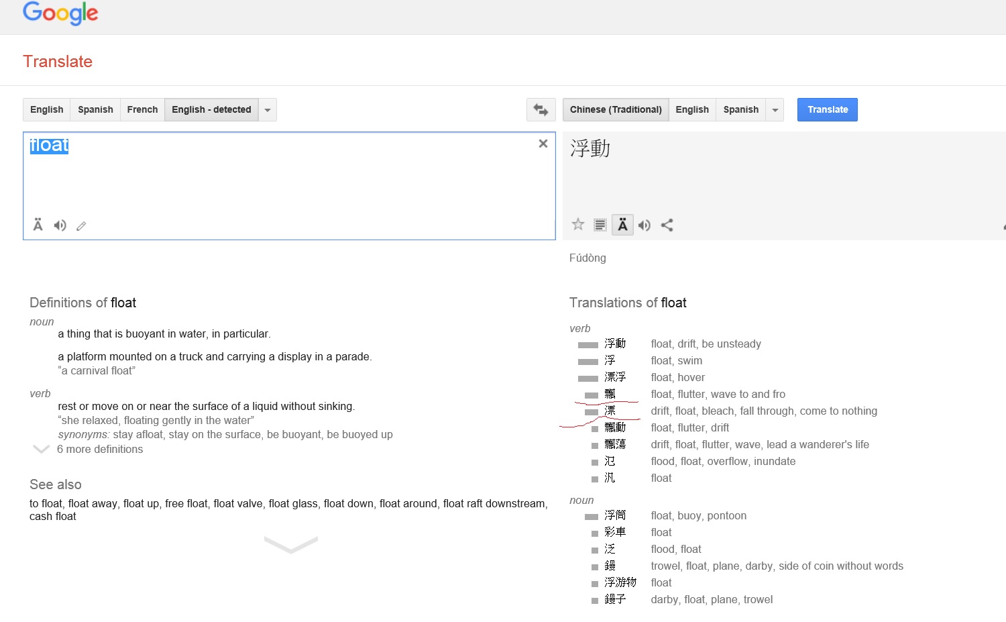Open handwriting input pencil icon

pos(81,226)
